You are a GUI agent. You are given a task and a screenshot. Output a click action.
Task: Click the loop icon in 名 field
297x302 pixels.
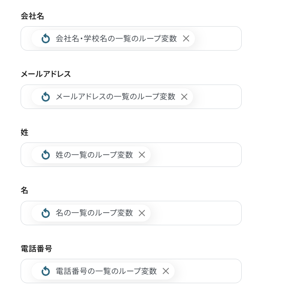tap(46, 213)
